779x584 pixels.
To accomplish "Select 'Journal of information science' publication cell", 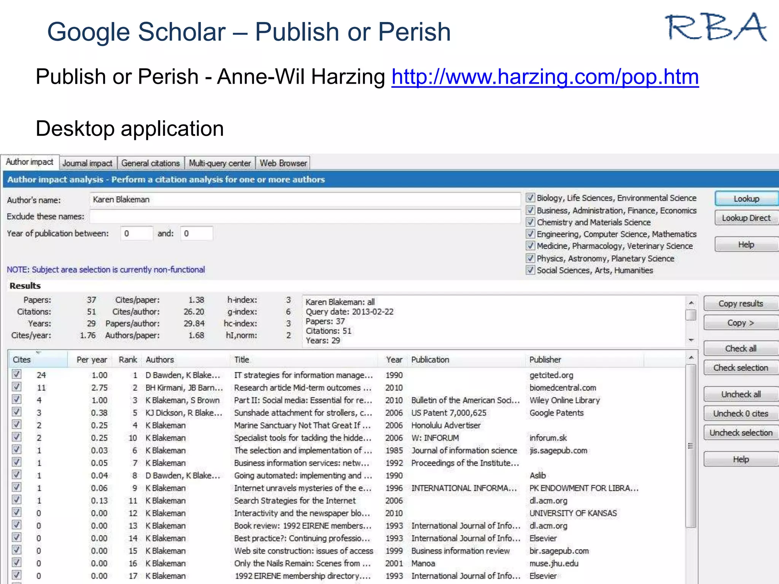I will [464, 451].
